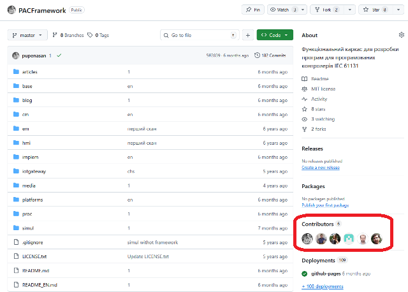The width and height of the screenshot is (408, 292).
Task: Expand the green Code dropdown
Action: (x=275, y=36)
